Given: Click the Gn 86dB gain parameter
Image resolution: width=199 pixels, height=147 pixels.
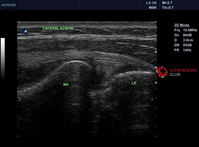Looking at the screenshot, I should [x=183, y=35].
